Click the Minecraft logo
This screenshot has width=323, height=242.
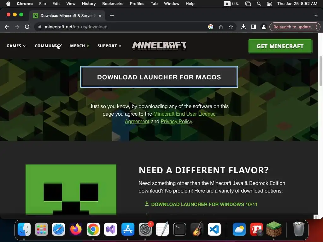(x=159, y=46)
